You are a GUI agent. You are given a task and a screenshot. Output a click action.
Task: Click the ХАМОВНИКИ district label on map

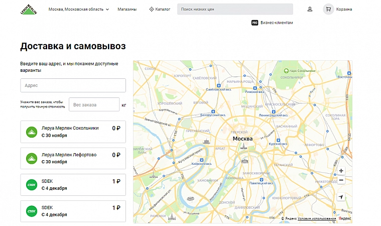tap(207, 181)
